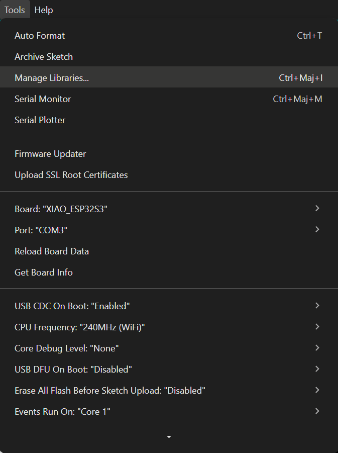The height and width of the screenshot is (453, 338).
Task: Select Auto Format menu entry
Action: click(40, 36)
